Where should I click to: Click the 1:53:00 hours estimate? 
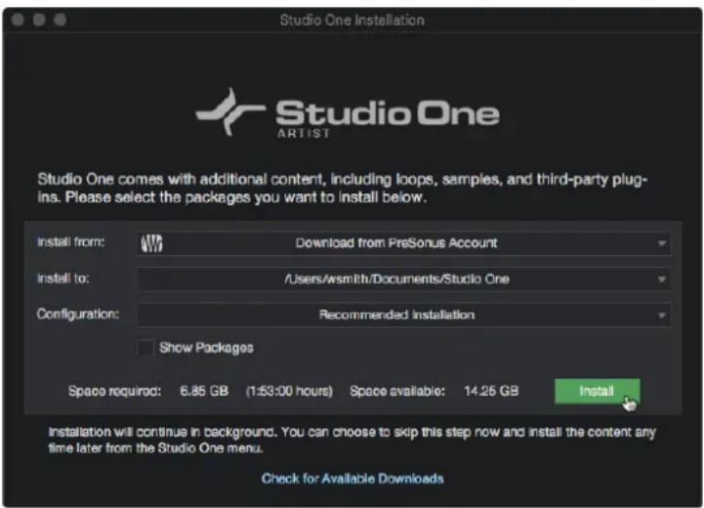[289, 391]
